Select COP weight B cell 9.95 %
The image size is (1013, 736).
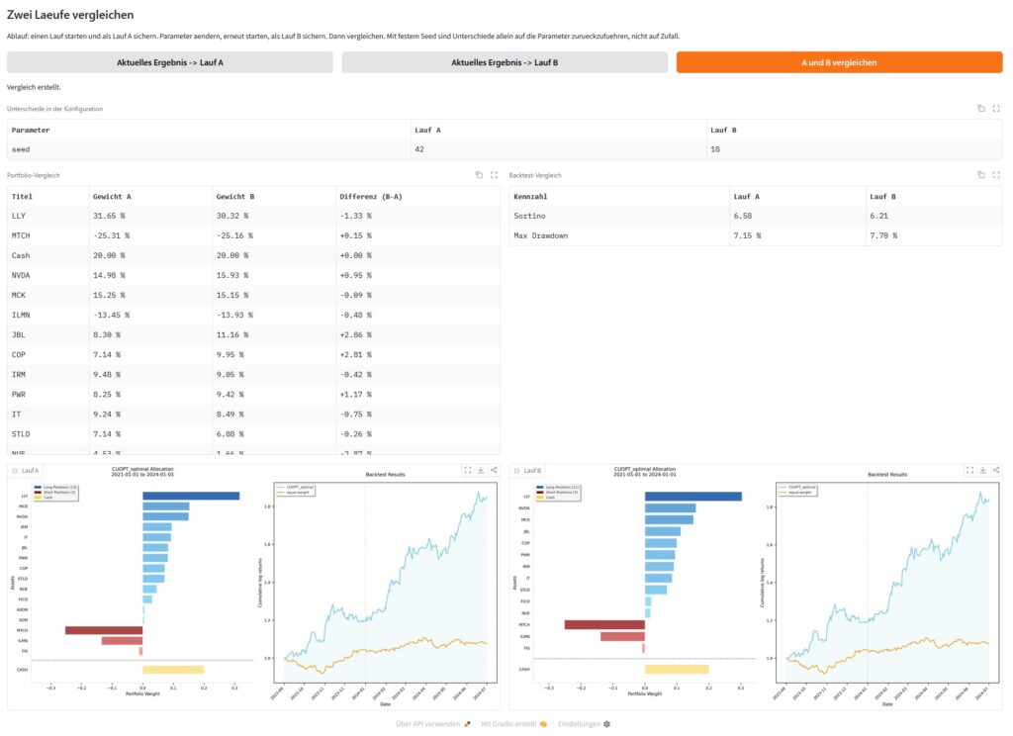(x=274, y=355)
